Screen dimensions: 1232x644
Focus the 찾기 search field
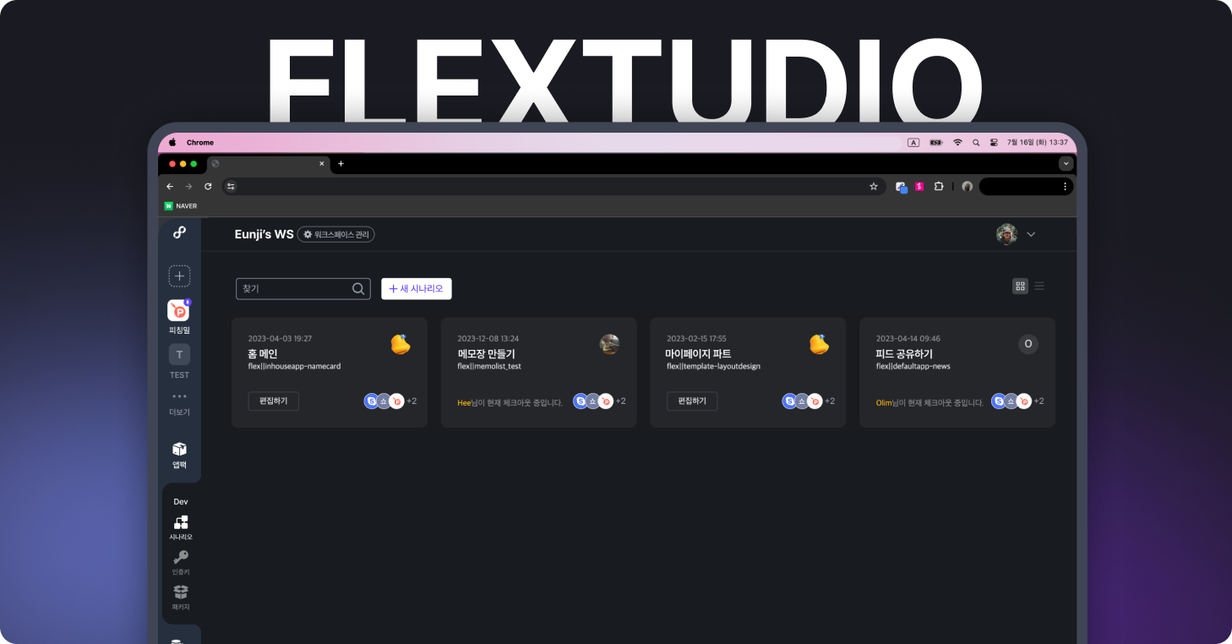pos(303,289)
